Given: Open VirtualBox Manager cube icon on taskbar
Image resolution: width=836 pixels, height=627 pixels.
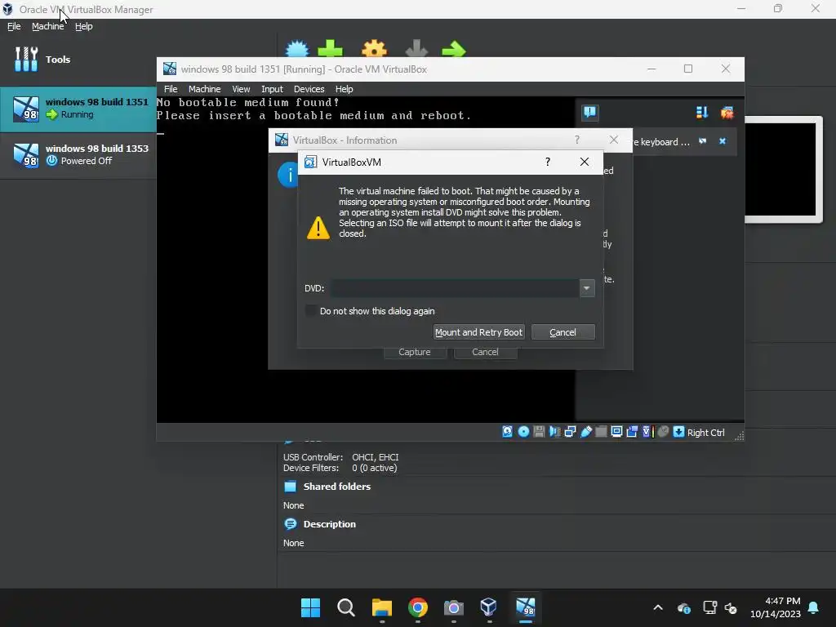Looking at the screenshot, I should (489, 607).
